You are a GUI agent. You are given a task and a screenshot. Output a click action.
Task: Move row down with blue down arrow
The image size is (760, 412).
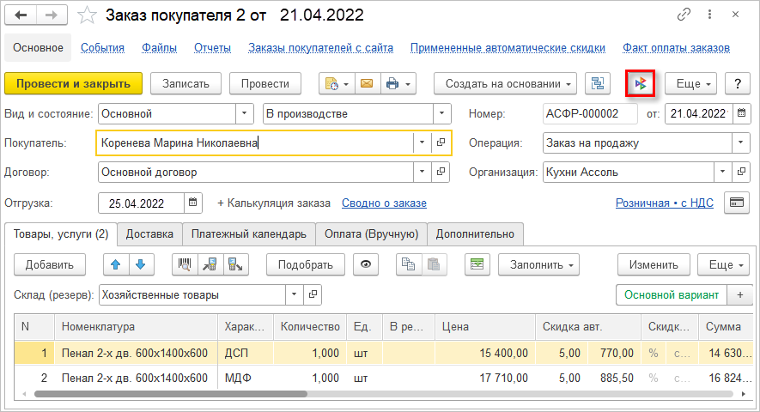[140, 264]
